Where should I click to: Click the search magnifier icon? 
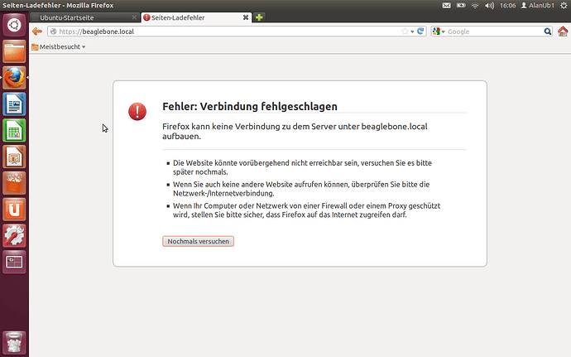pos(547,31)
